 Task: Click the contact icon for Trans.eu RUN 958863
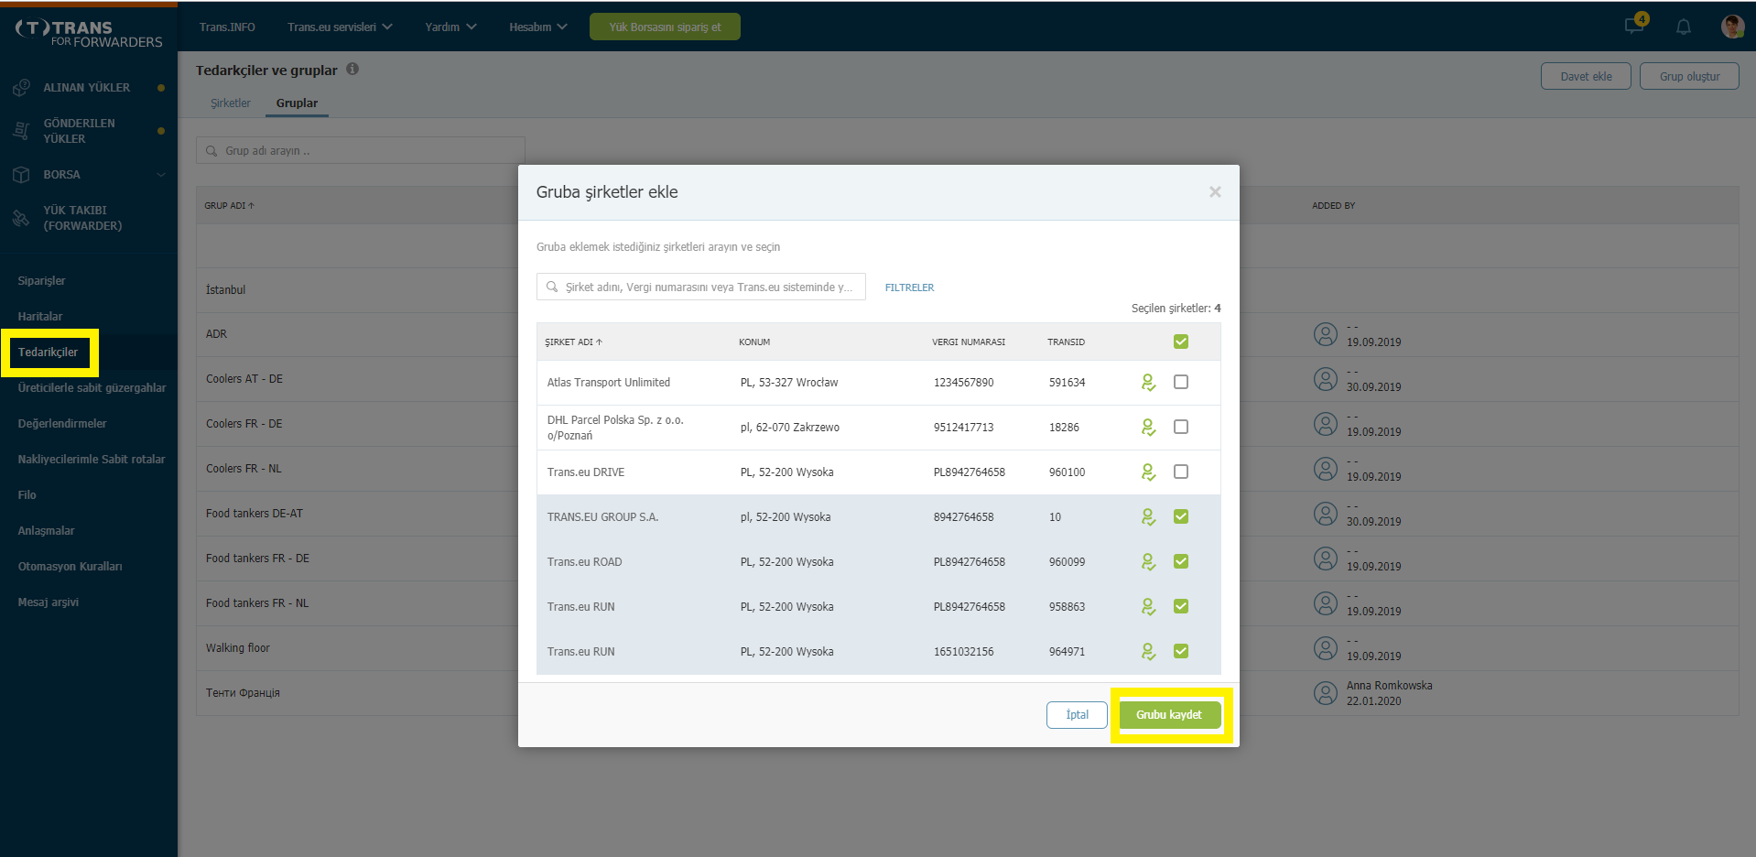pyautogui.click(x=1148, y=607)
